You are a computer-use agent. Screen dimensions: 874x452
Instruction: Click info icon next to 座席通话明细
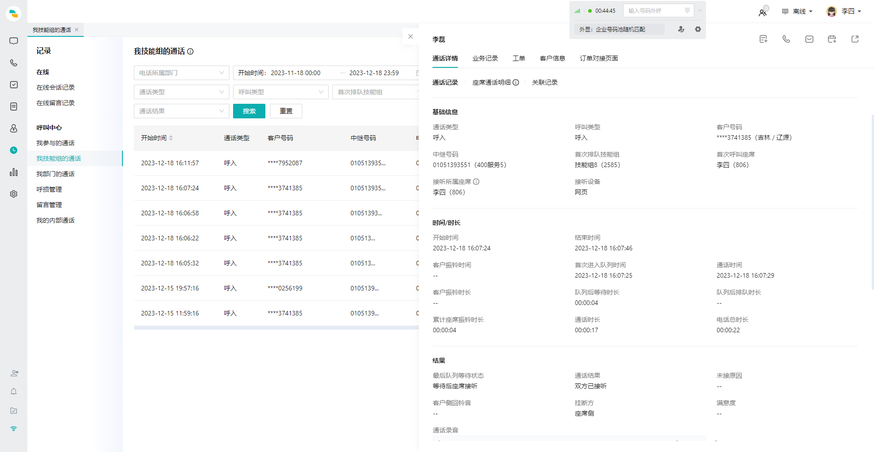516,82
